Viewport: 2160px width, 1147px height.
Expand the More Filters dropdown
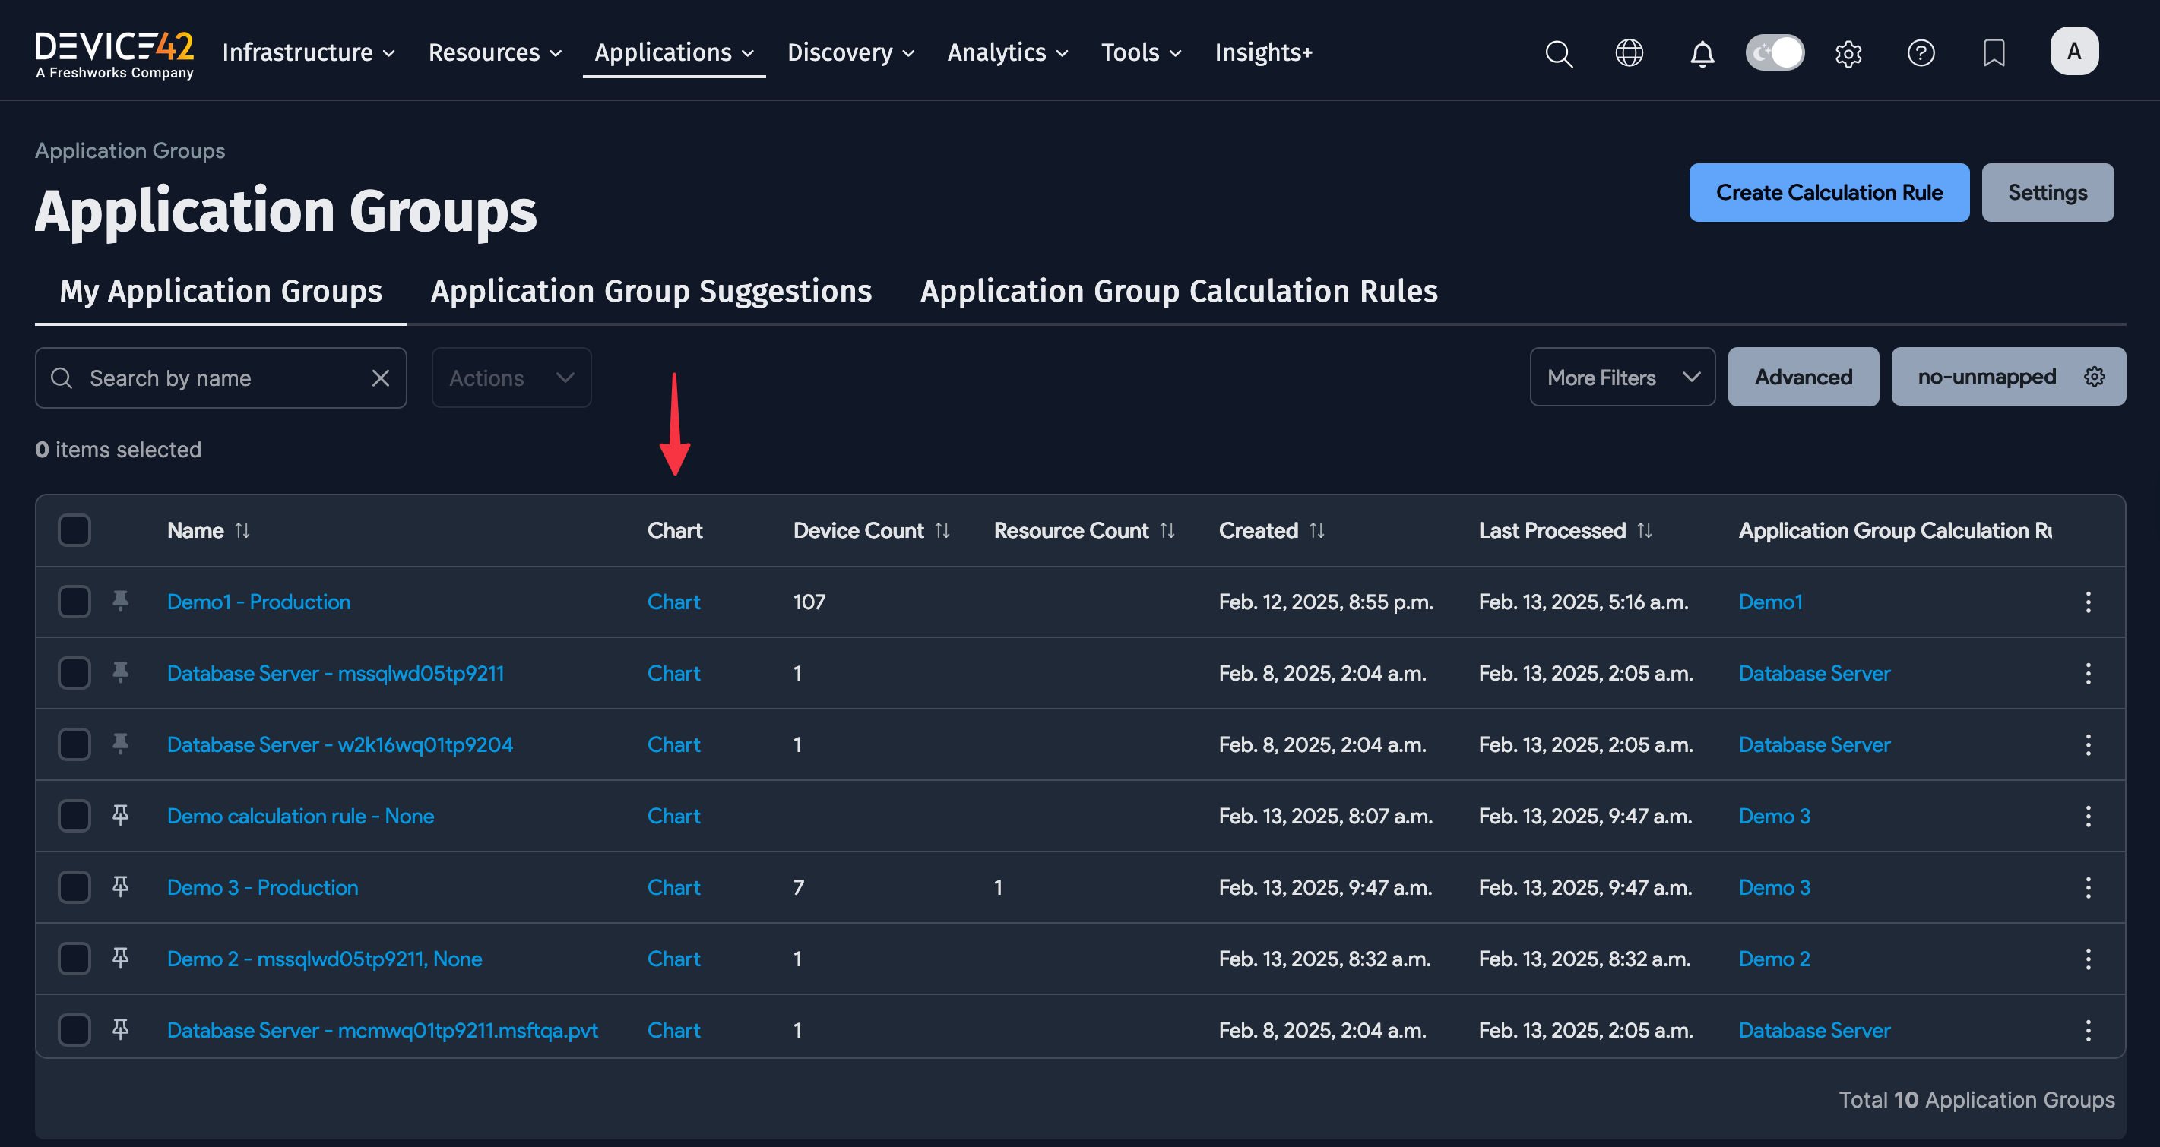1622,377
